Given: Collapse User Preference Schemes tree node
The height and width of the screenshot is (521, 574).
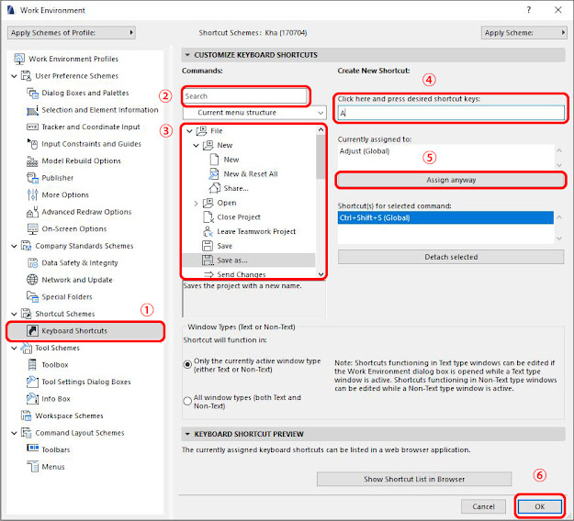Looking at the screenshot, I should click(15, 76).
